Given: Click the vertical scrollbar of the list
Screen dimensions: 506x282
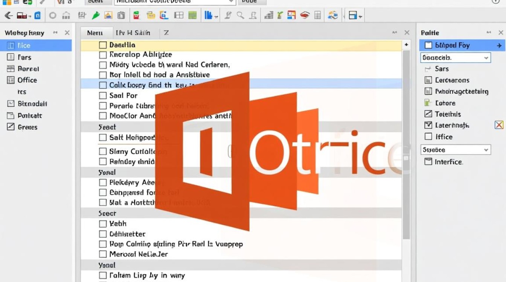Looking at the screenshot, I should pyautogui.click(x=406, y=143).
